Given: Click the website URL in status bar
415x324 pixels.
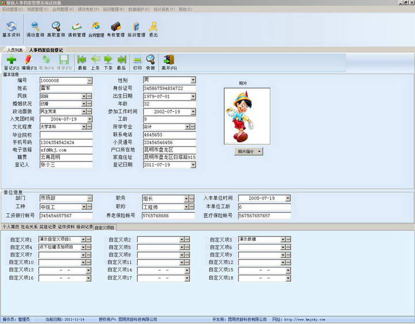Looking at the screenshot, I should click(305, 319).
